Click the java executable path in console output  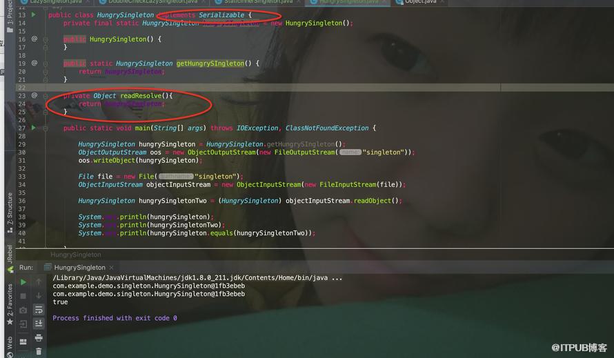tap(198, 278)
